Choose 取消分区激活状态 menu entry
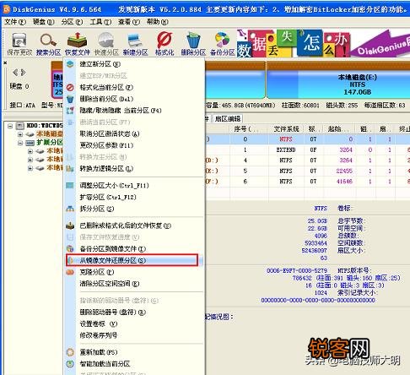This screenshot has height=375, width=410. coord(134,133)
